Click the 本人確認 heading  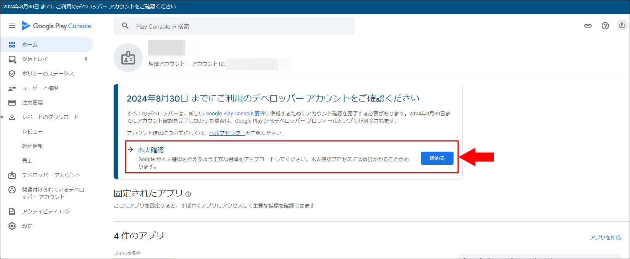click(x=151, y=150)
